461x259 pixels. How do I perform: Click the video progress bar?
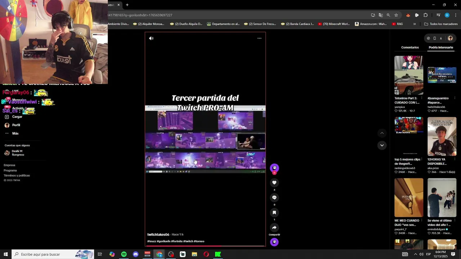pos(205,246)
